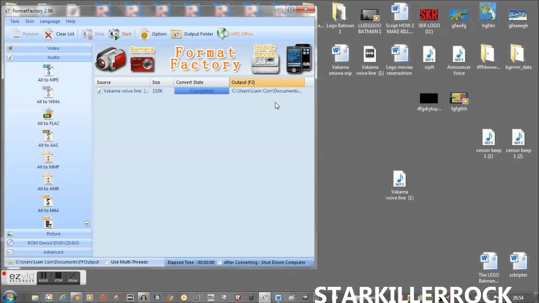The image size is (539, 303).
Task: Click the output path cell C:\Users\Liam Corr
Action: click(x=267, y=91)
